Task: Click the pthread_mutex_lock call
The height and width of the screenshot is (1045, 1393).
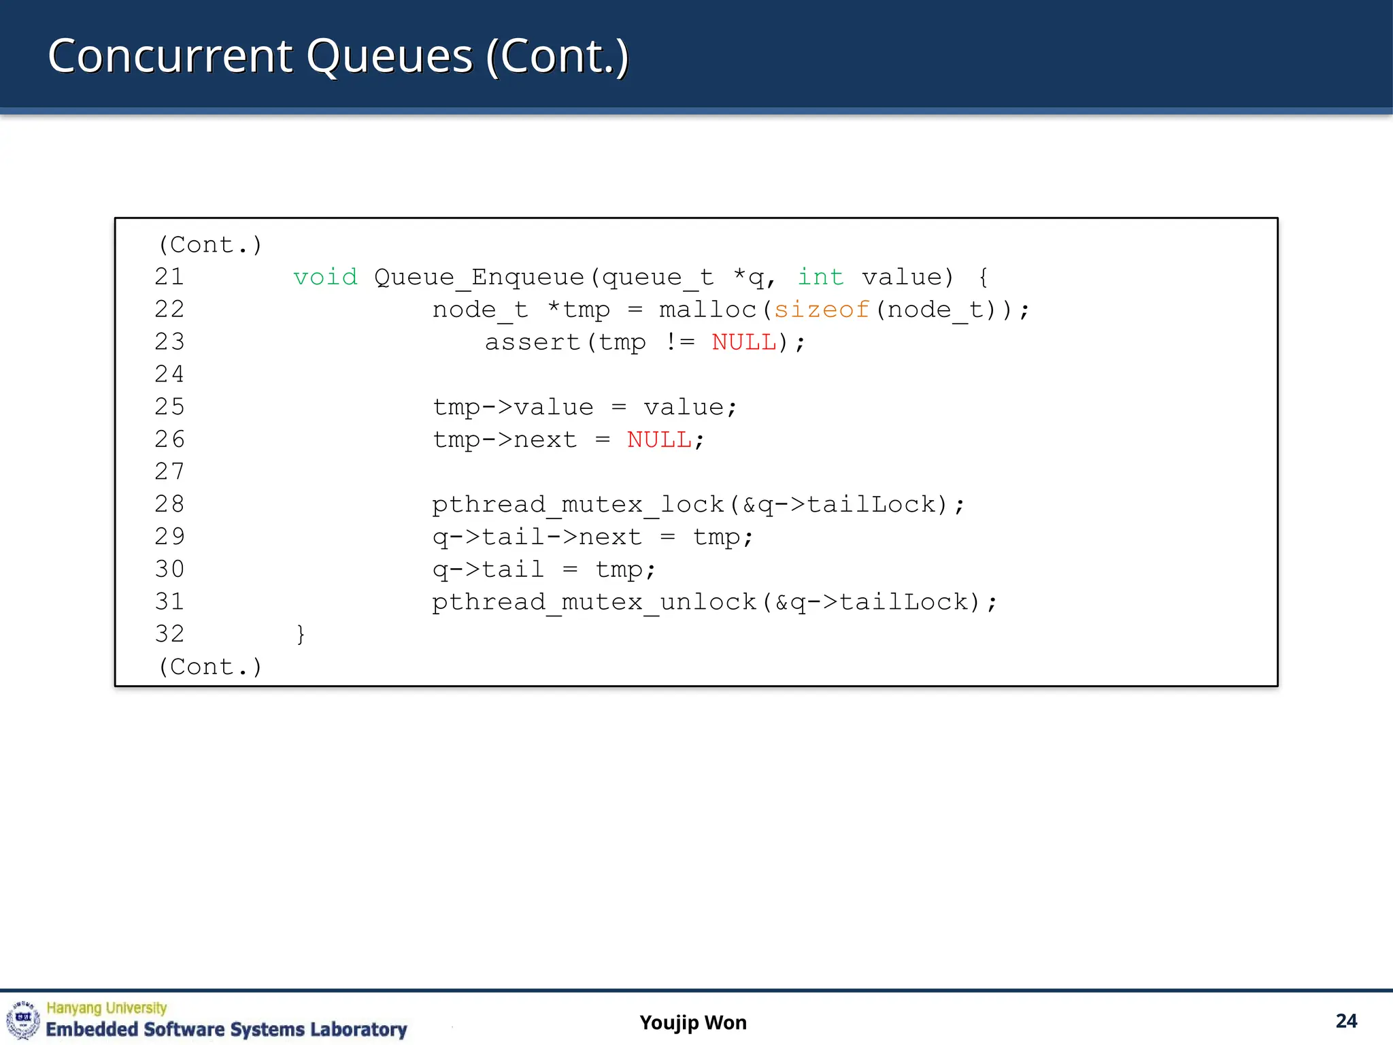Action: [x=578, y=505]
